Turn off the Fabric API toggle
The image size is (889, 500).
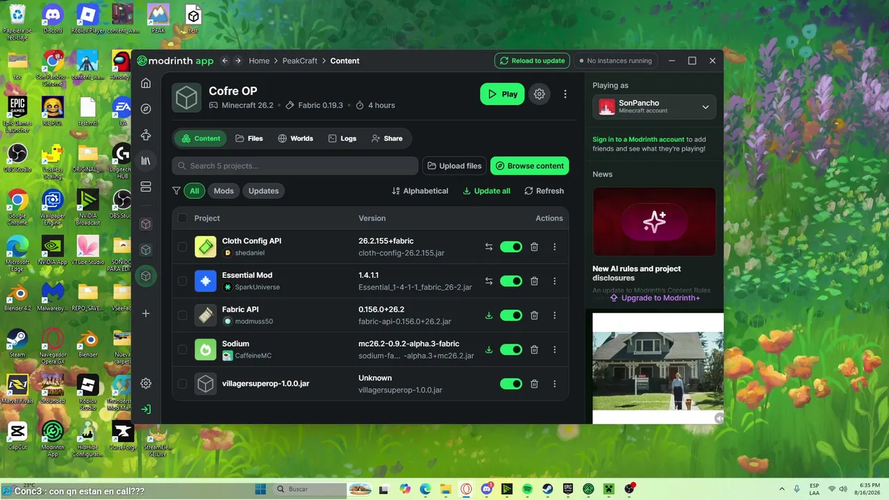point(511,315)
